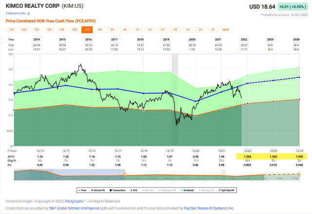Image resolution: width=312 pixels, height=214 pixels.
Task: Open FactSet Research Systems Inc. link
Action: 209,208
